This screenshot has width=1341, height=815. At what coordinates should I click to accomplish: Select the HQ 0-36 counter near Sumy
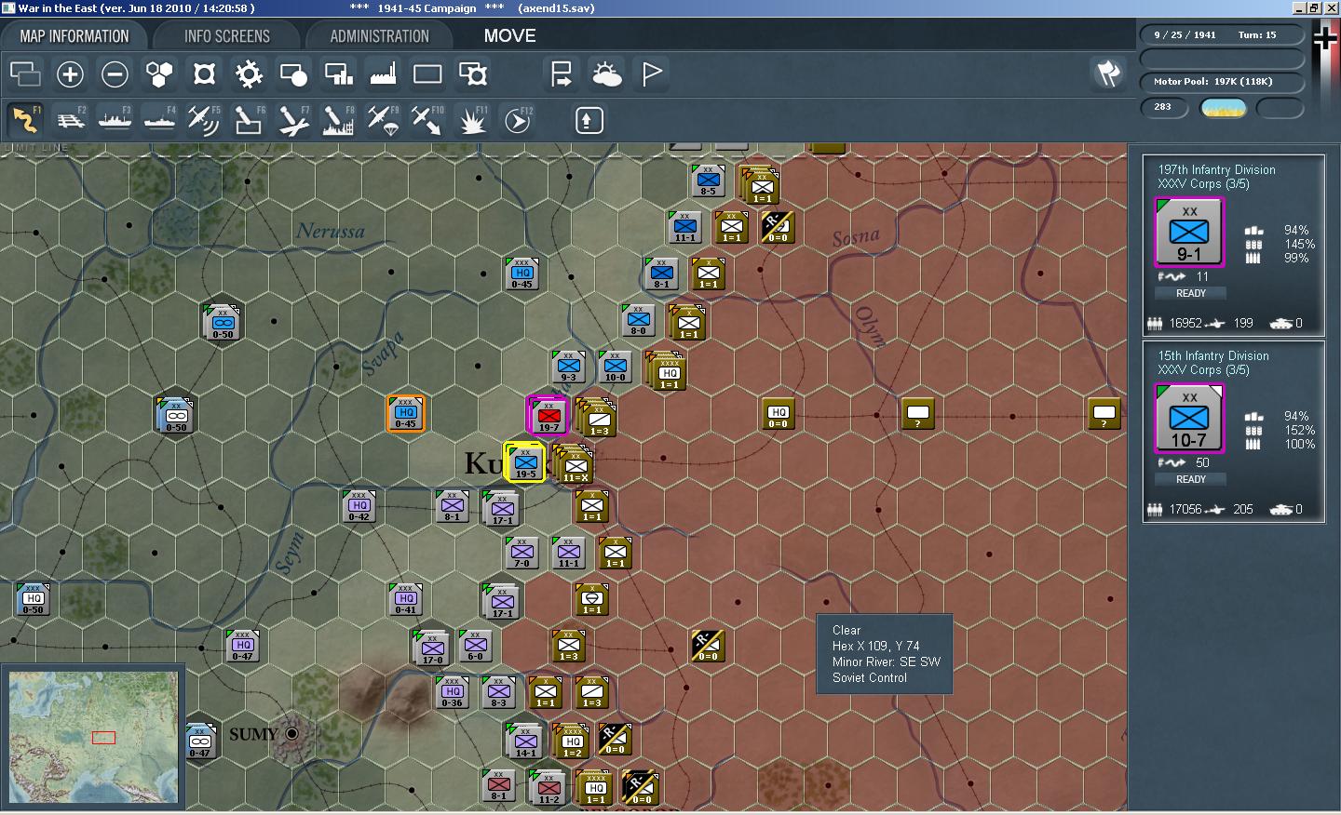(x=452, y=692)
